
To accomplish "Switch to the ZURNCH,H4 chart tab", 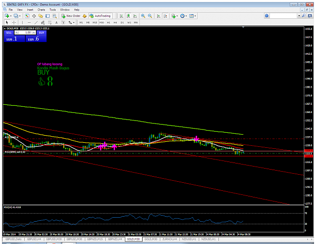I will (169, 239).
